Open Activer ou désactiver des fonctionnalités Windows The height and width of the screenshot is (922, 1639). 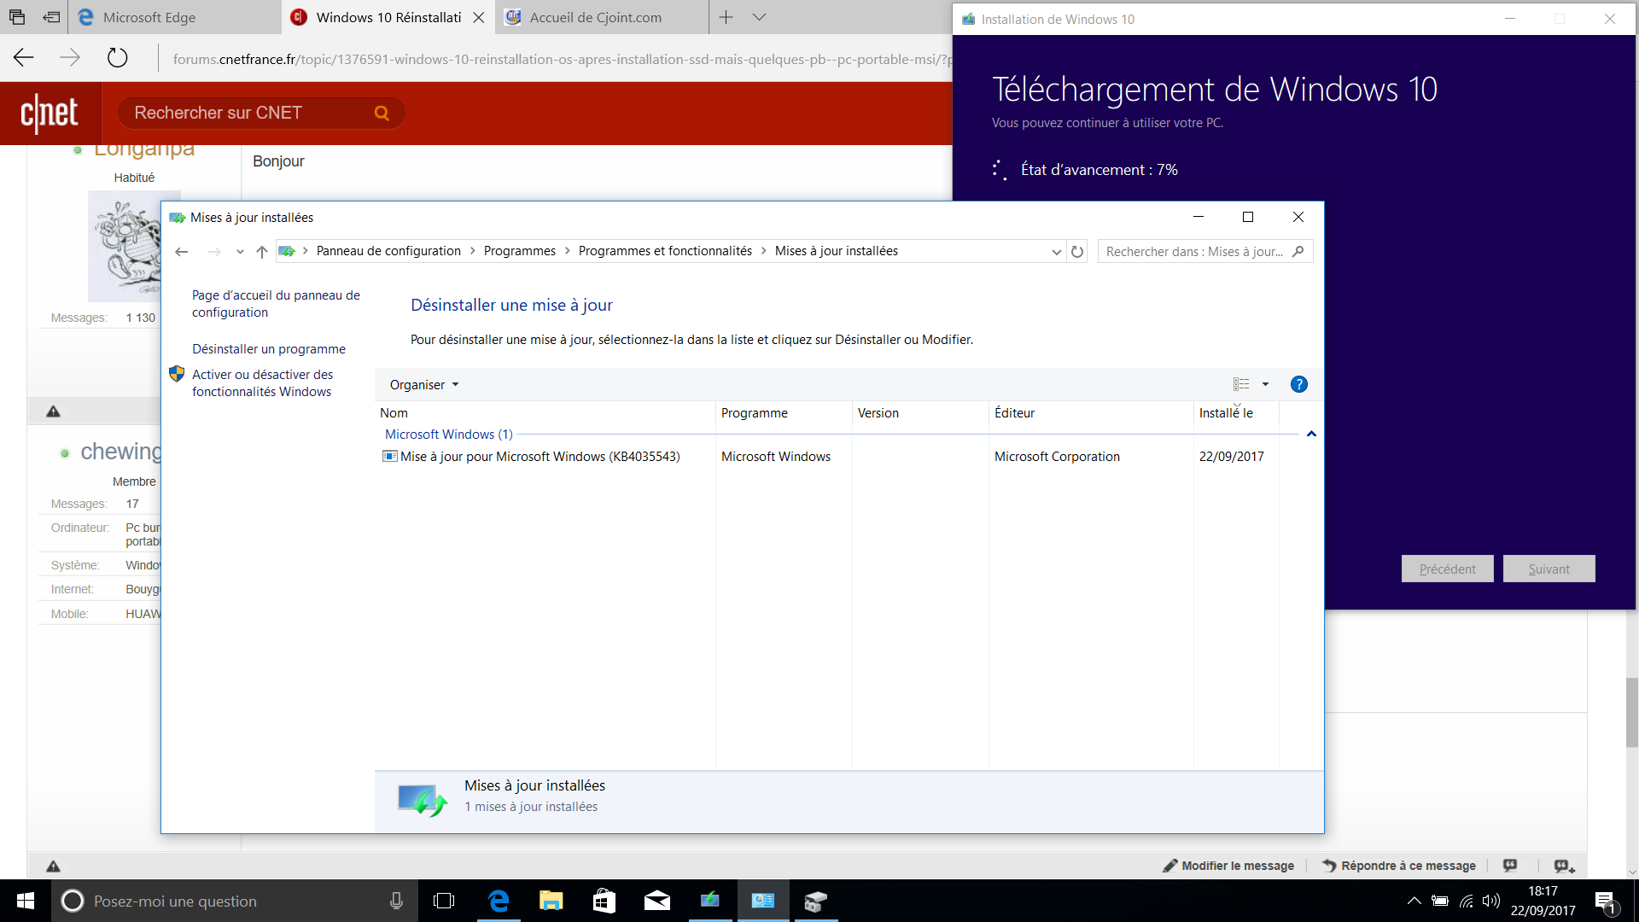262,383
